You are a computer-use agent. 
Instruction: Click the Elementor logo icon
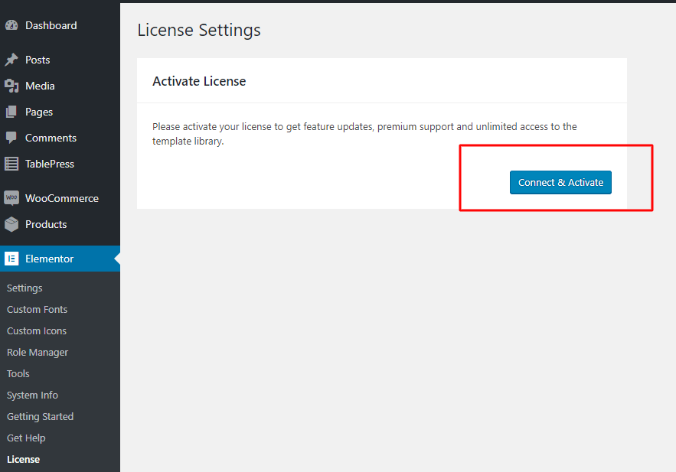tap(11, 259)
